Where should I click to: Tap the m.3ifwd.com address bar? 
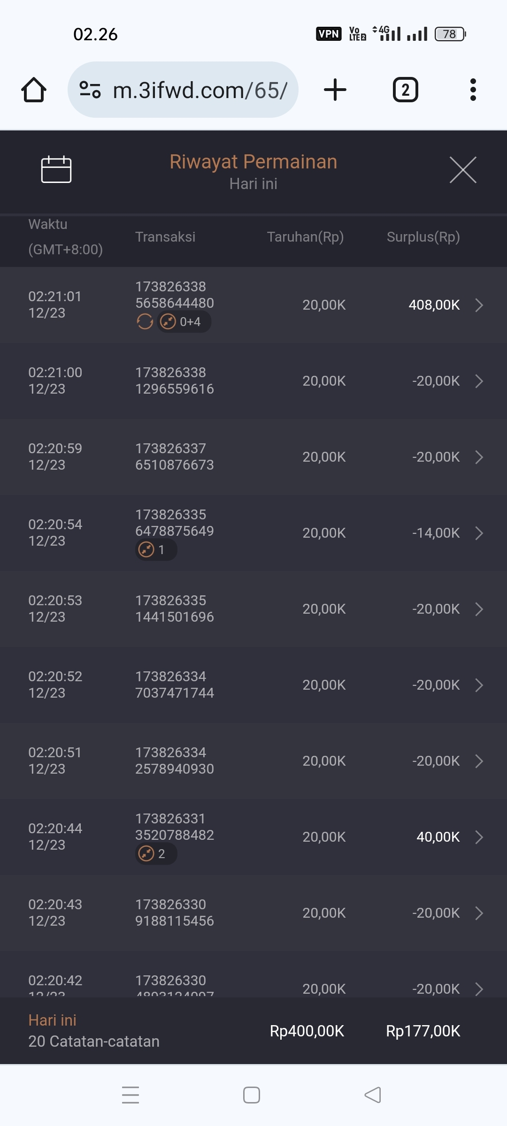(200, 90)
